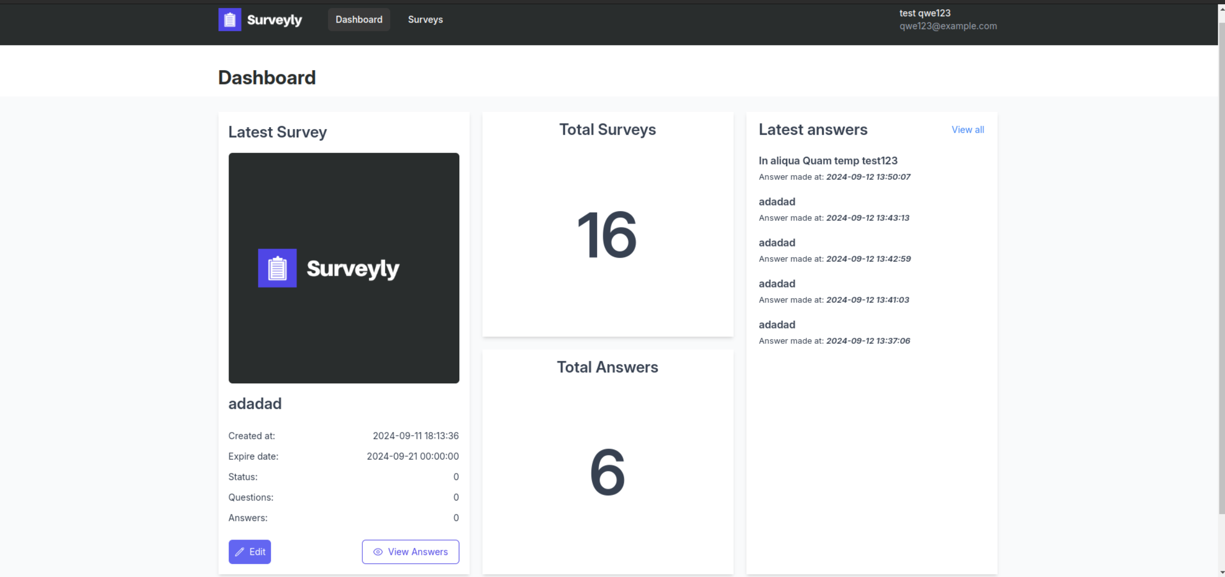1225x577 pixels.
Task: Click the created date 2024-09-11 18:13:36
Action: click(x=416, y=436)
